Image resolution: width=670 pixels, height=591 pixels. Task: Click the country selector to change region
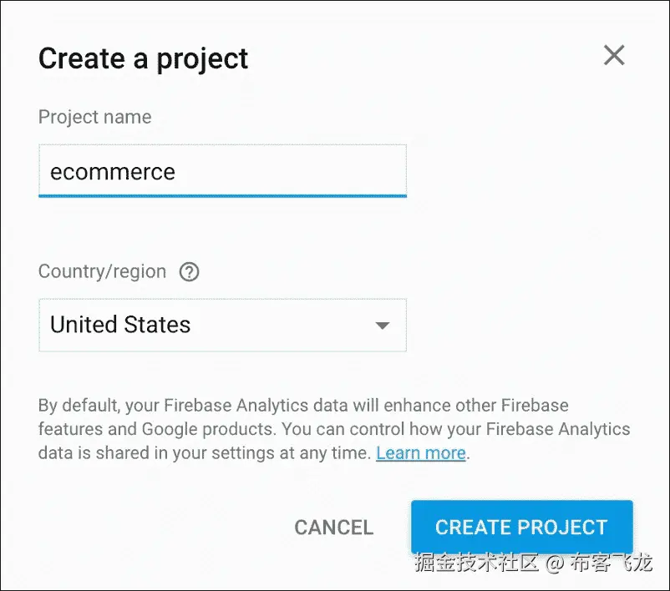[x=221, y=326]
